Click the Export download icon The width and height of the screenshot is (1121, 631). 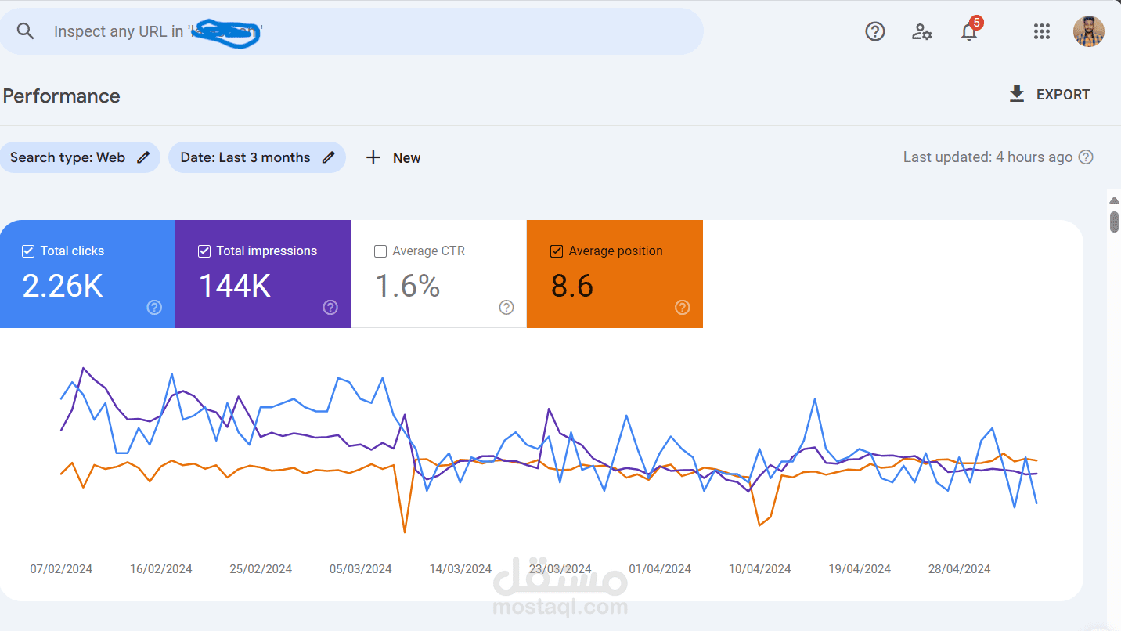pos(1017,95)
